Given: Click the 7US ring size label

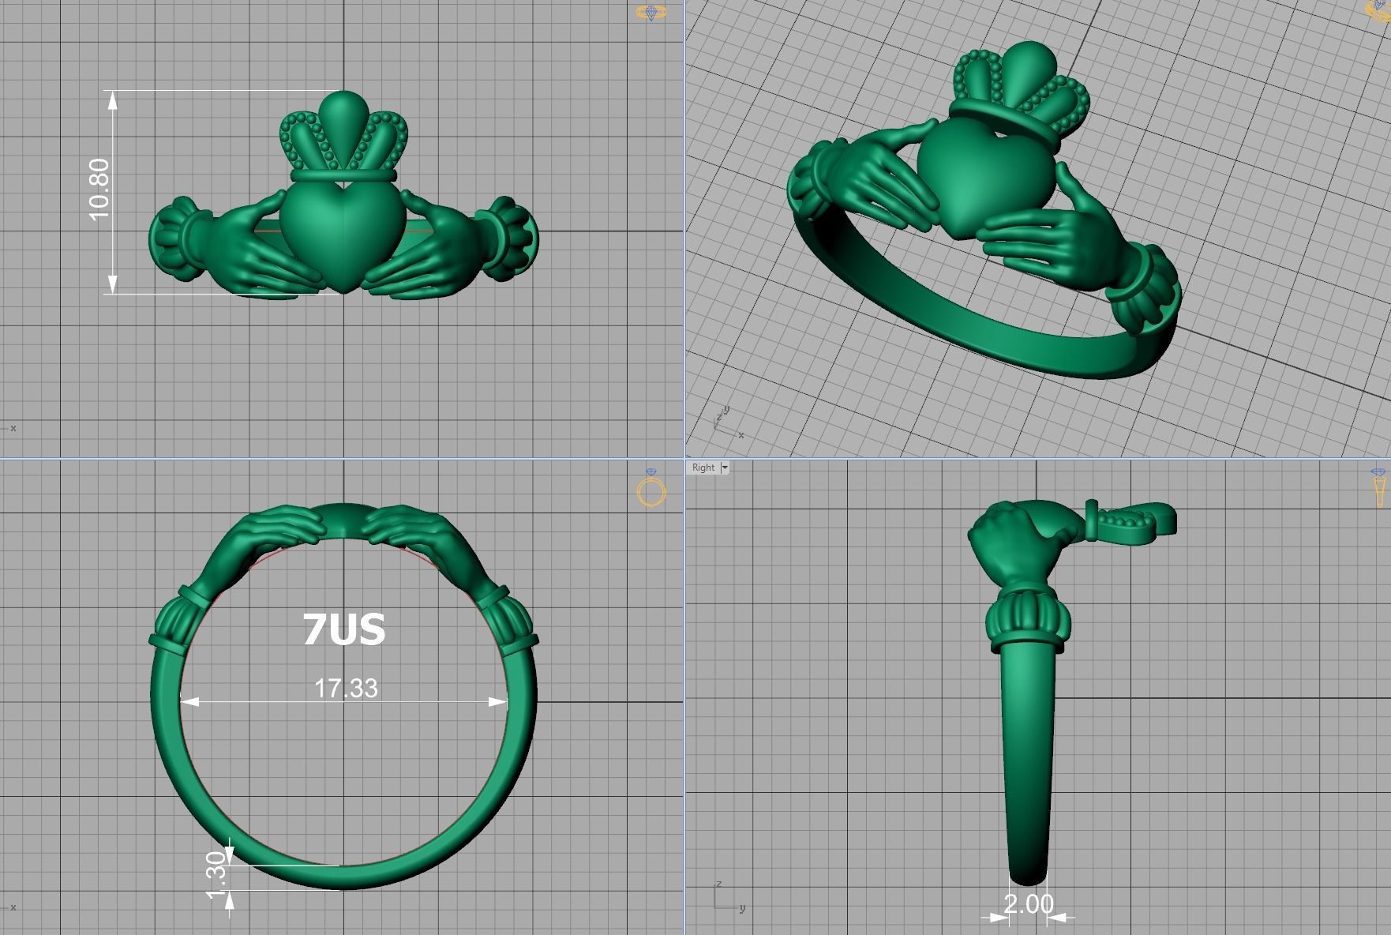Looking at the screenshot, I should (x=344, y=629).
